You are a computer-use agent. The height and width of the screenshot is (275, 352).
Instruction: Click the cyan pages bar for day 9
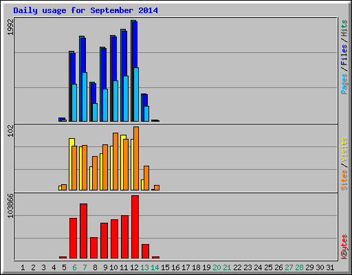point(105,105)
